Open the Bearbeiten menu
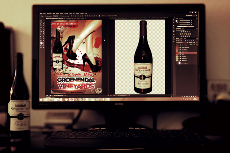Viewport: 230px width, 153px height. [49, 13]
